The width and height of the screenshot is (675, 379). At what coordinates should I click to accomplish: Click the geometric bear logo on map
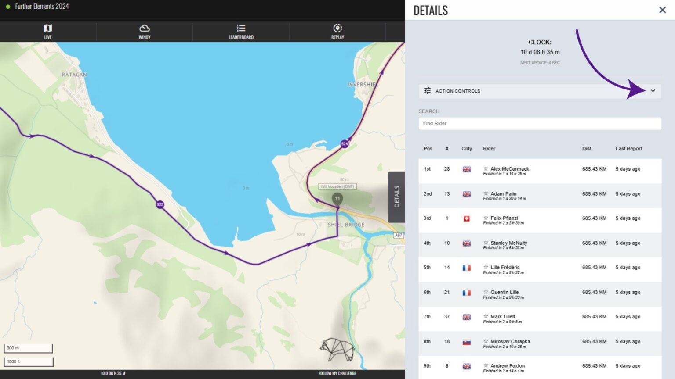[x=337, y=349]
